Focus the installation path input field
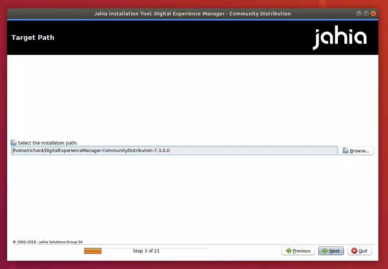Viewport: 388px width, 269px height. [174, 151]
